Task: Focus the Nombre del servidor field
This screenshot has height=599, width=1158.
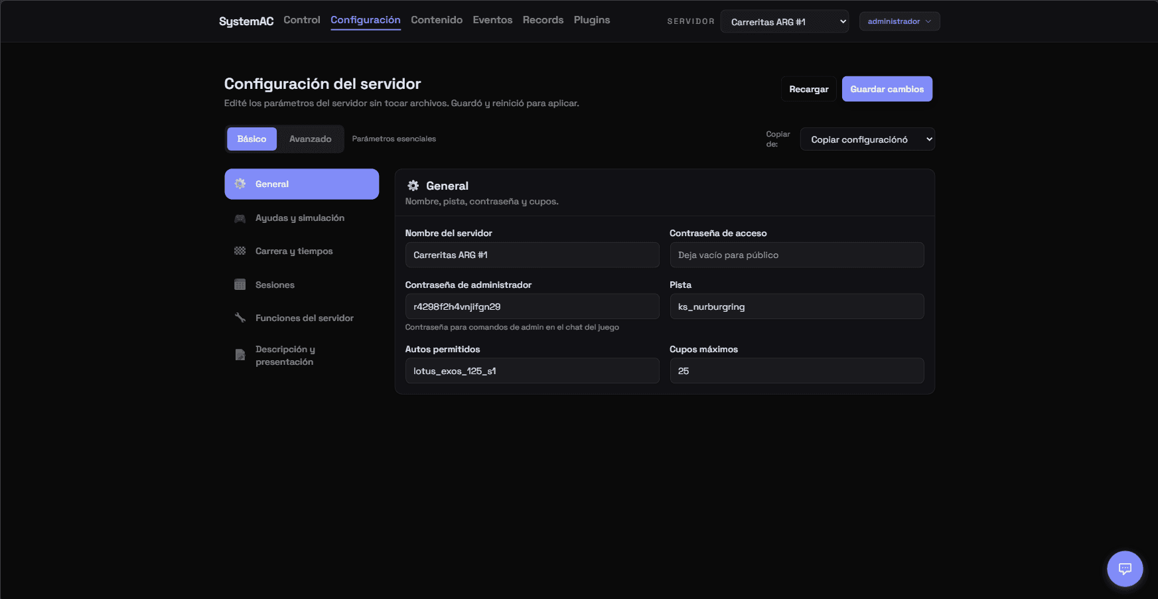Action: 532,255
